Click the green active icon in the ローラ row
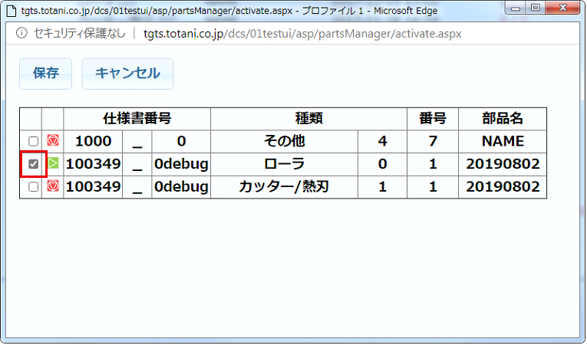Screen dimensions: 587x345 (53, 164)
